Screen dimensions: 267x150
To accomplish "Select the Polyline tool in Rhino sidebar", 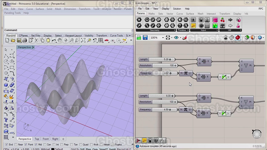I will 6,56.
